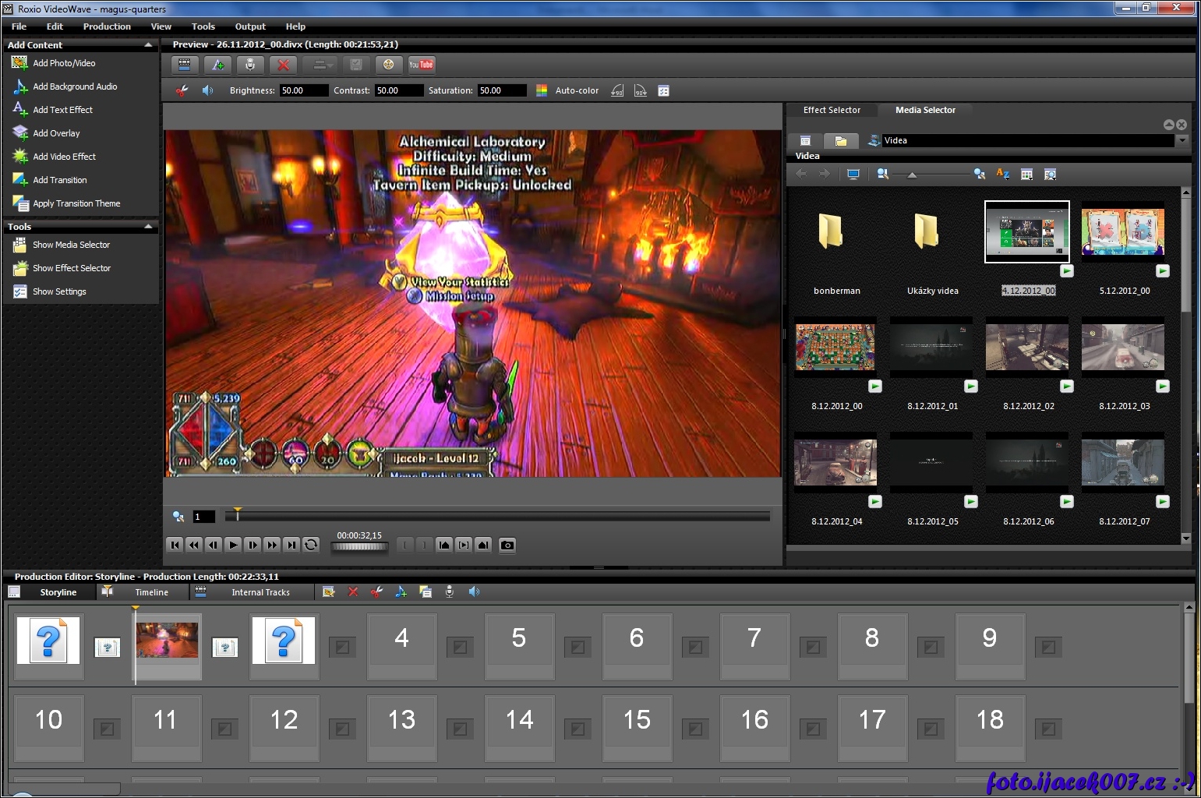Viewport: 1201px width, 798px height.
Task: Click the scissors trim icon beside Brightness
Action: [x=182, y=91]
